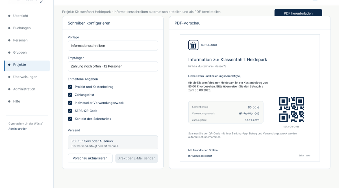This screenshot has width=339, height=188.
Task: Click the Verwendungszweck value HP-7A-MU-1042
Action: 249,113
